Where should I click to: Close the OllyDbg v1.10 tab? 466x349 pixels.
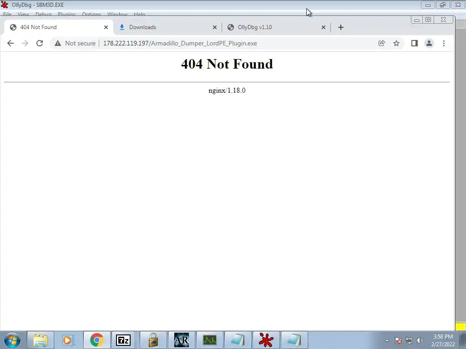click(324, 27)
